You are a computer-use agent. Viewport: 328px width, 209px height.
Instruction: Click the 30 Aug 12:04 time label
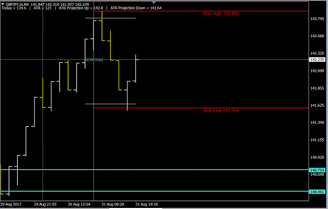(79, 204)
